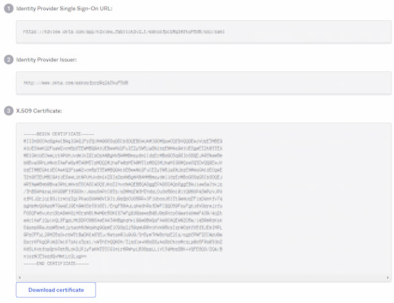Click last short encoded line above END CERTIFICATE
The image size is (394, 303).
54,256
